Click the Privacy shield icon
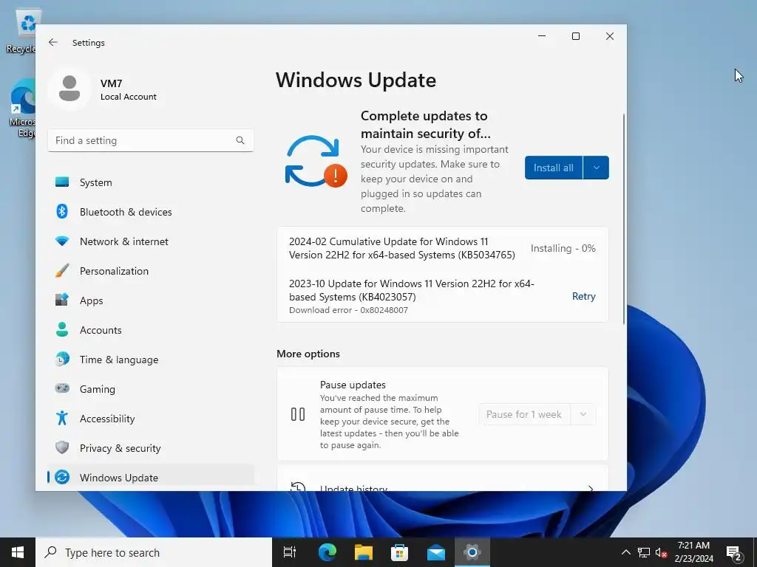The image size is (757, 567). coord(62,447)
